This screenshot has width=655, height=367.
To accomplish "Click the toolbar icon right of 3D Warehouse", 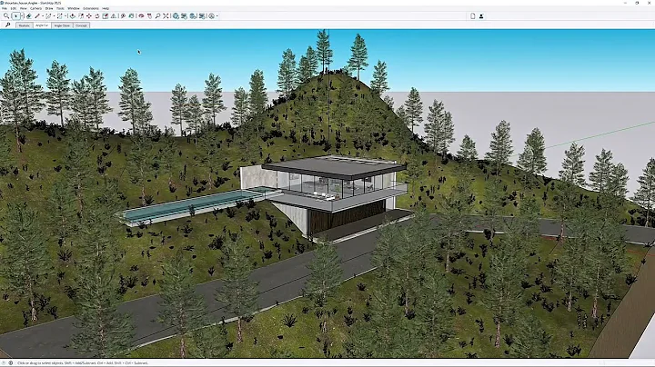I will (184, 15).
